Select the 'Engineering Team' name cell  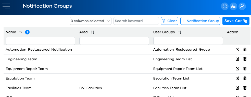[x=21, y=59]
